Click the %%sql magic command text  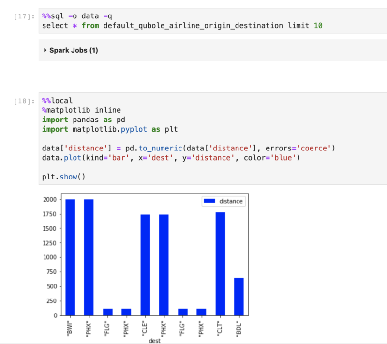pos(51,15)
